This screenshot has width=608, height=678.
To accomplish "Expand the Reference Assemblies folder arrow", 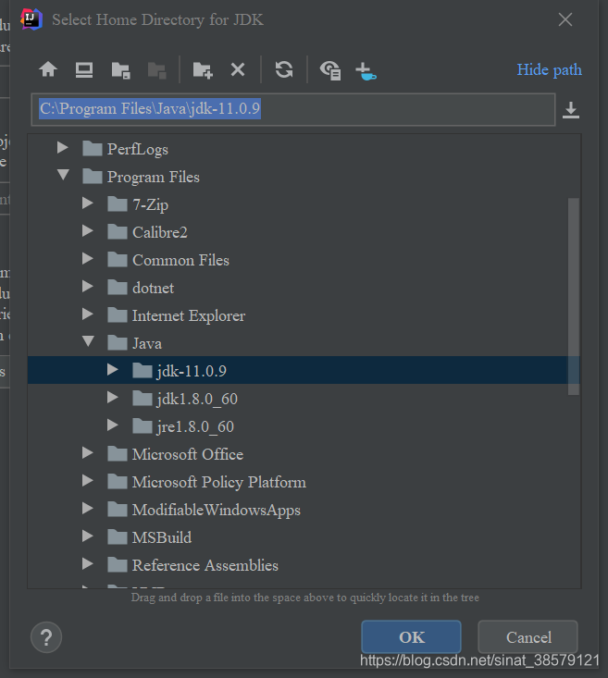I will (x=88, y=564).
